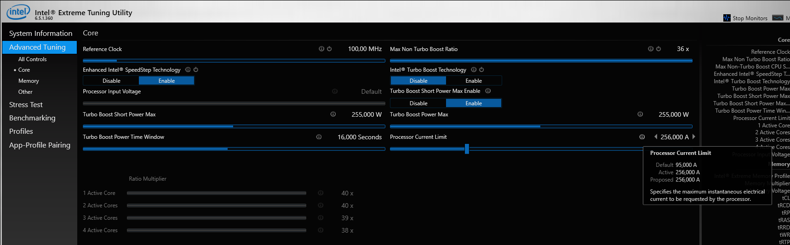Click the 256,000 A current limit value
The width and height of the screenshot is (790, 245).
(675, 137)
